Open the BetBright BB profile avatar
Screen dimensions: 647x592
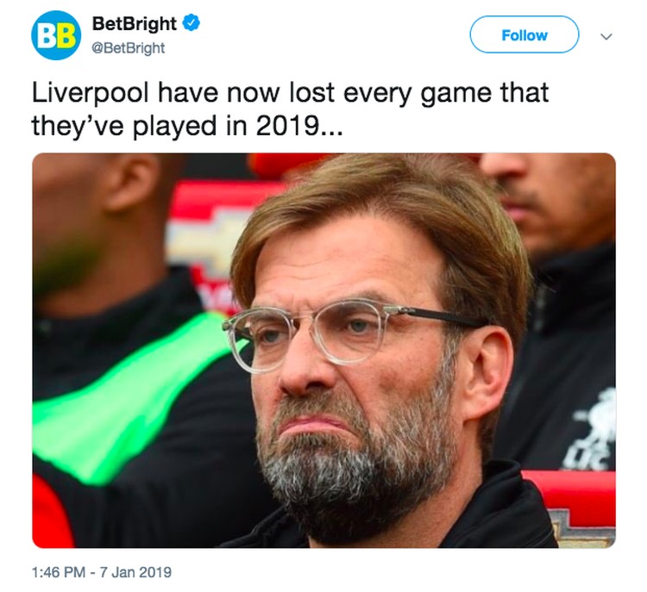pos(56,35)
